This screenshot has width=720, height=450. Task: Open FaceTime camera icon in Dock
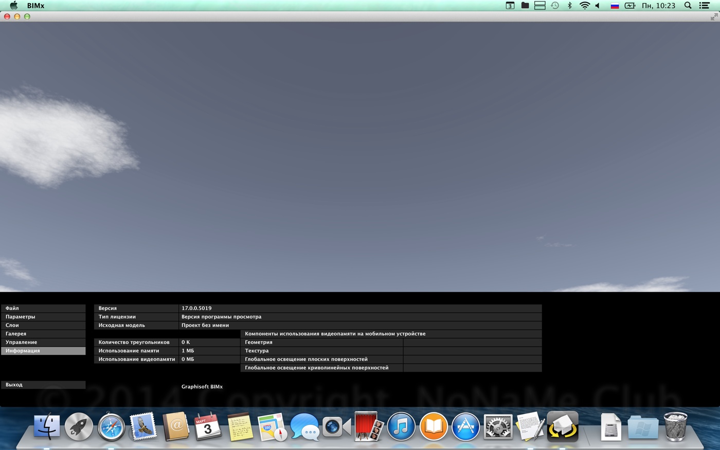pyautogui.click(x=336, y=427)
